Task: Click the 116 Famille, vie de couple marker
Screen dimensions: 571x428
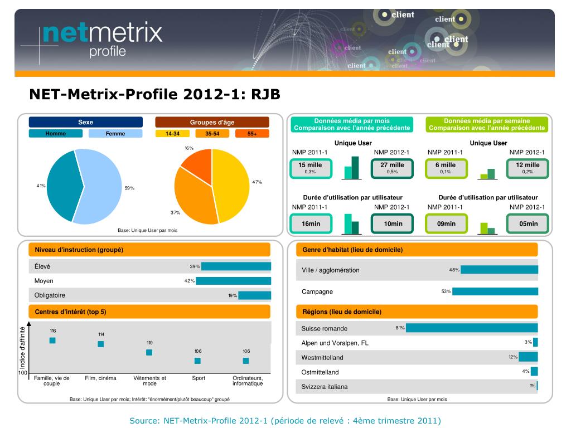Action: [52, 341]
